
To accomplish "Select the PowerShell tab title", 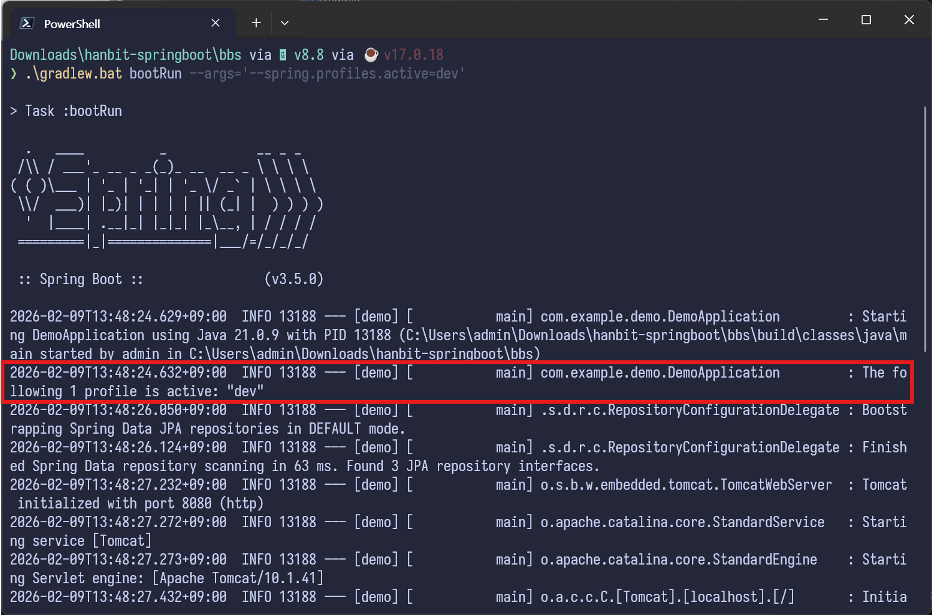I will pos(72,24).
